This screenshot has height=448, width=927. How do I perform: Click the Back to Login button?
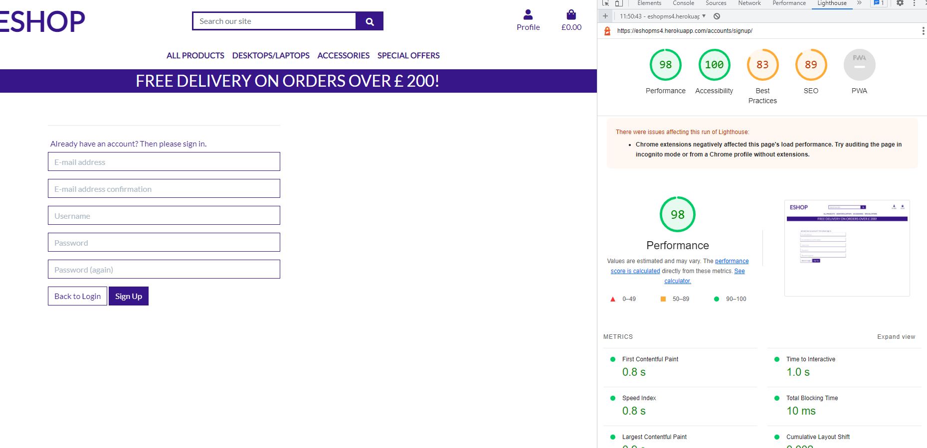click(x=77, y=296)
